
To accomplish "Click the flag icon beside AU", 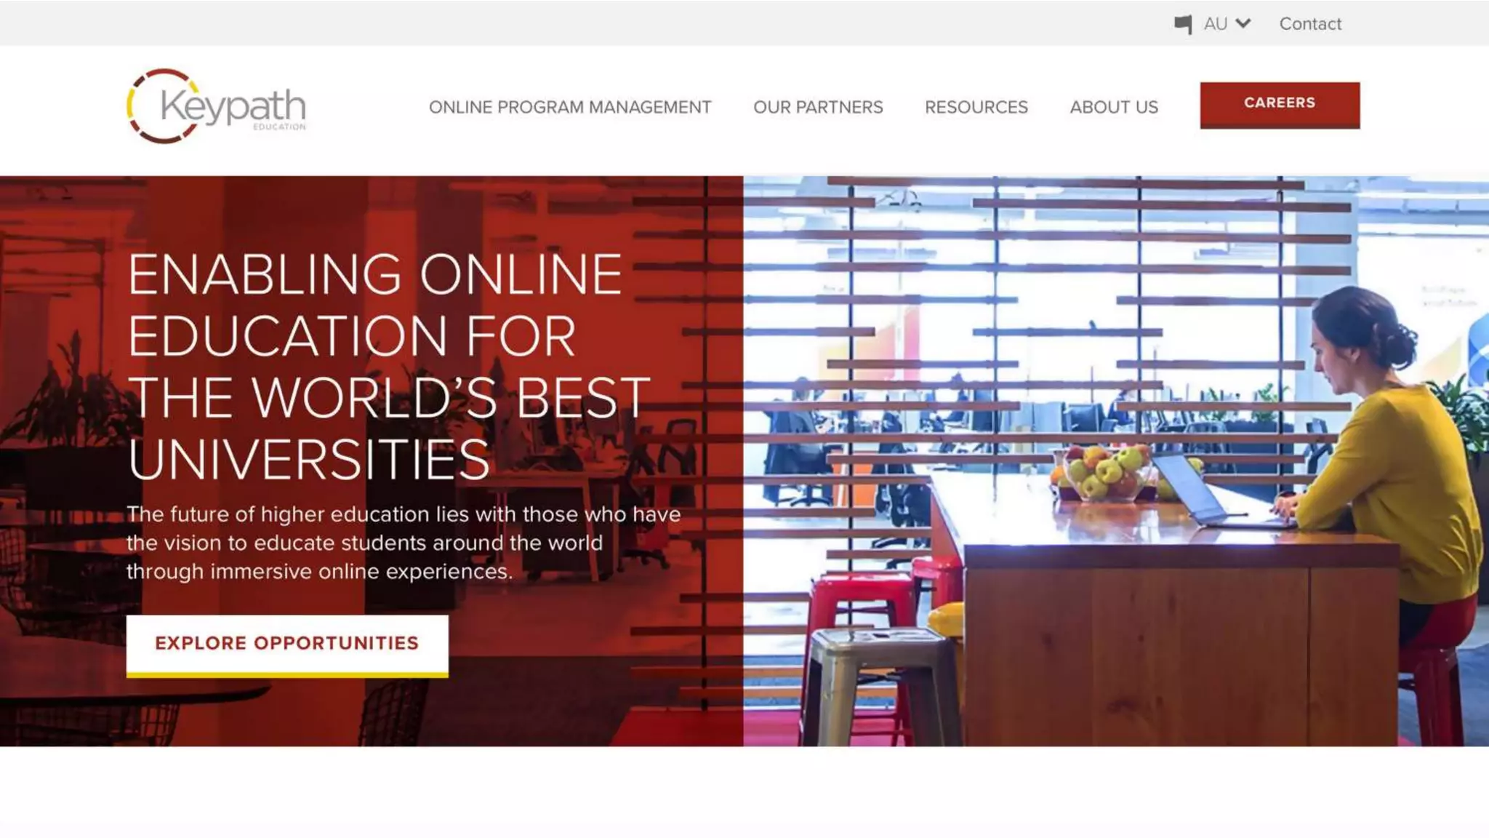I will coord(1183,25).
